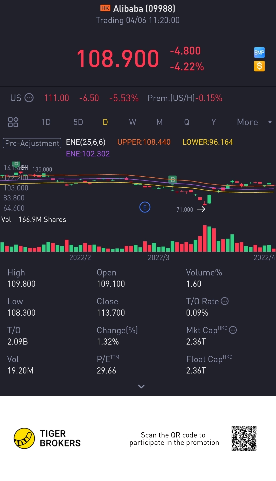This screenshot has width=276, height=481.
Task: Tap the Open 109.100 value
Action: pyautogui.click(x=111, y=284)
